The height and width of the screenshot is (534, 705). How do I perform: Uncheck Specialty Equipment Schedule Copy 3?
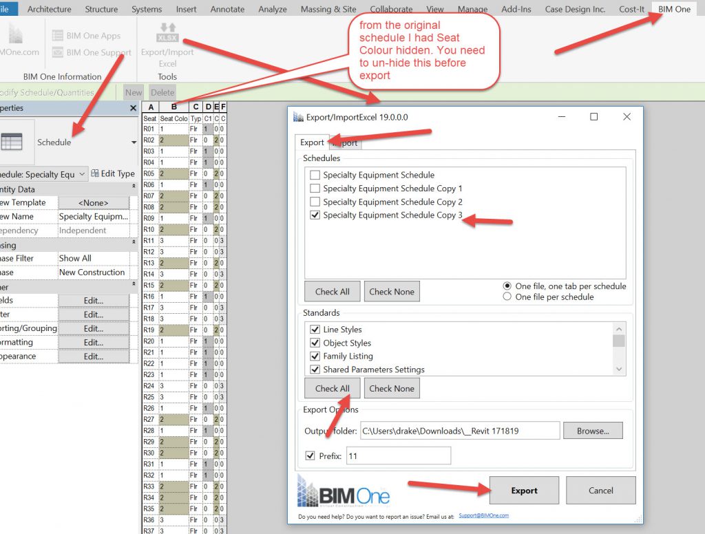(315, 215)
